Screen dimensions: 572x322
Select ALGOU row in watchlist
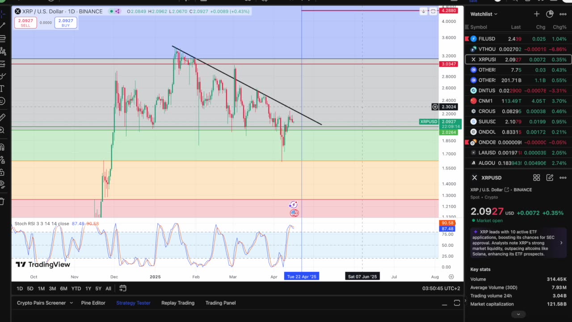pyautogui.click(x=518, y=163)
